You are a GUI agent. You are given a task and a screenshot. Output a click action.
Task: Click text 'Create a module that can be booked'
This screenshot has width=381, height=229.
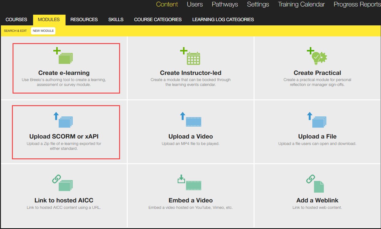point(190,80)
